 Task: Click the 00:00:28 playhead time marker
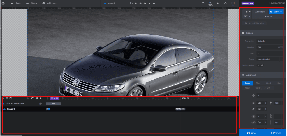coord(55,98)
